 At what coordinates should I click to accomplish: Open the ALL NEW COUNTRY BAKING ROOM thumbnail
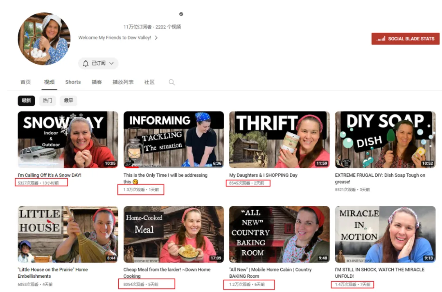280,235
